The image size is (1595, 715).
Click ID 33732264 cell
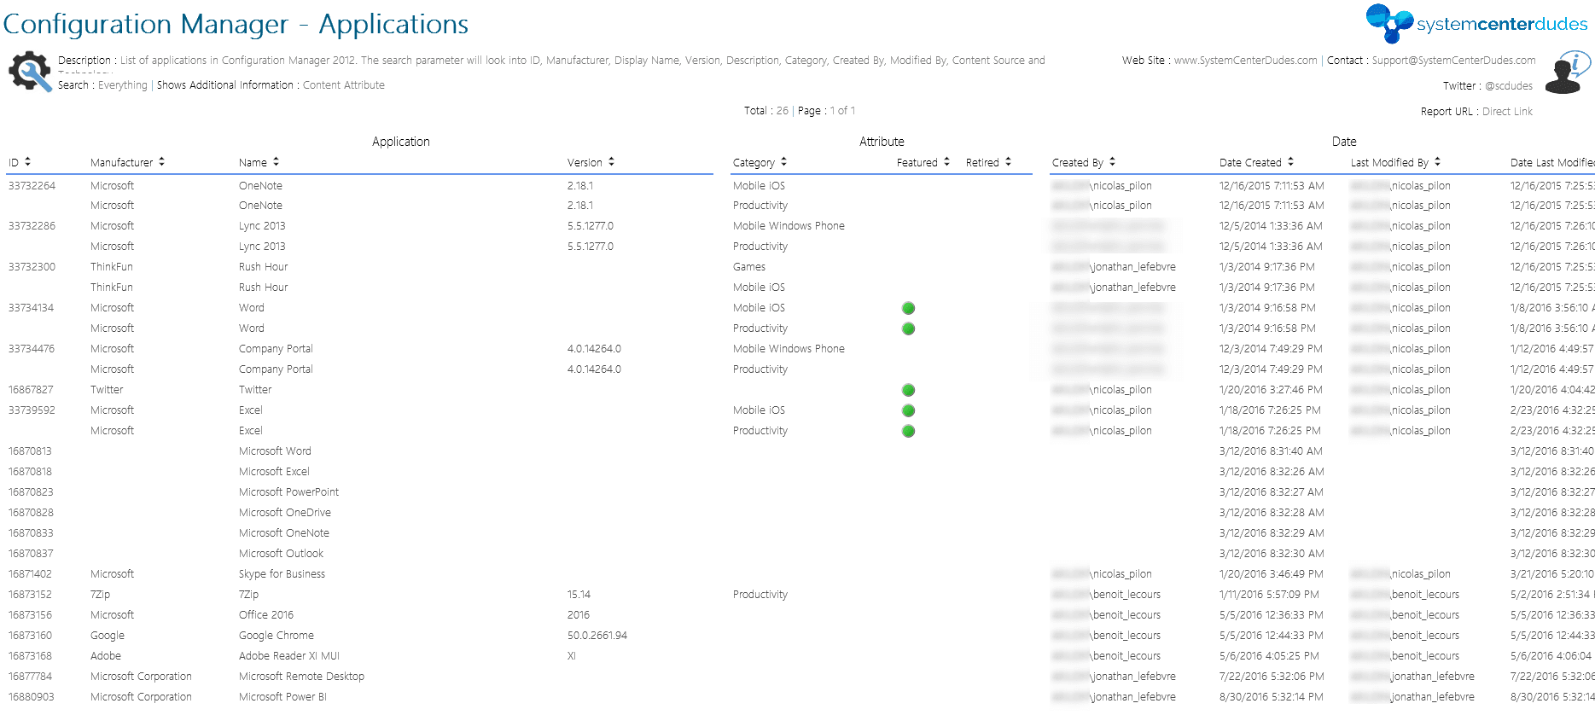32,186
